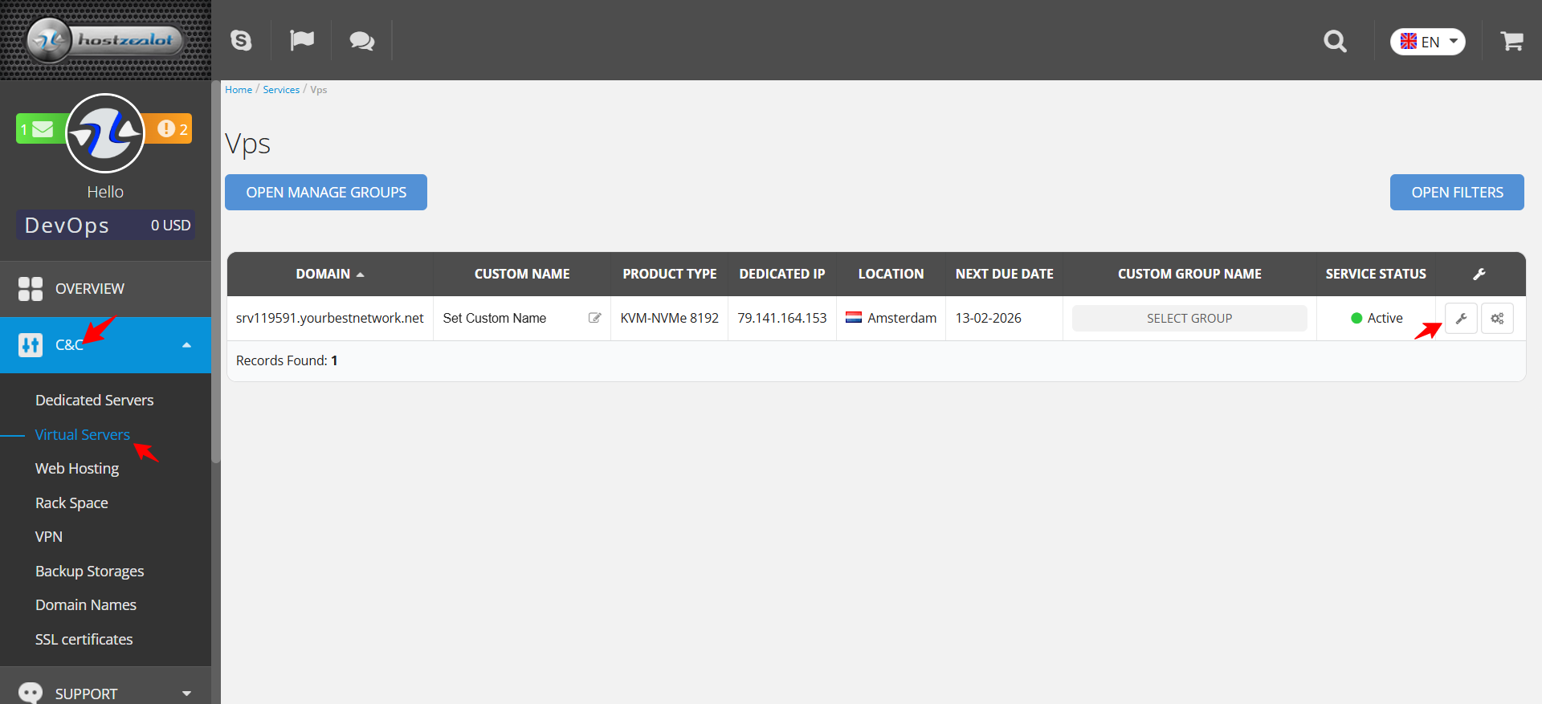This screenshot has height=704, width=1542.
Task: Sort by Next Due Date column
Action: (1005, 275)
